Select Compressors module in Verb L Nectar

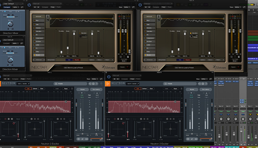point(39,38)
